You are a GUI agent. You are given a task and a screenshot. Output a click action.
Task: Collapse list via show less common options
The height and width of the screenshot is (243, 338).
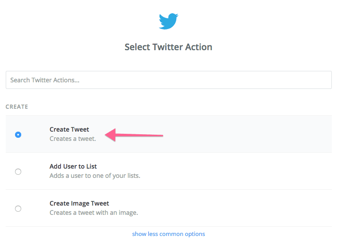click(169, 234)
